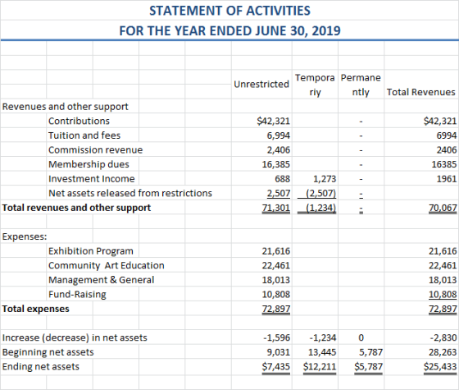Viewport: 459px width, 390px height.
Task: Select the STATEMENT OF ACTIVITIES title cell
Action: pyautogui.click(x=229, y=11)
